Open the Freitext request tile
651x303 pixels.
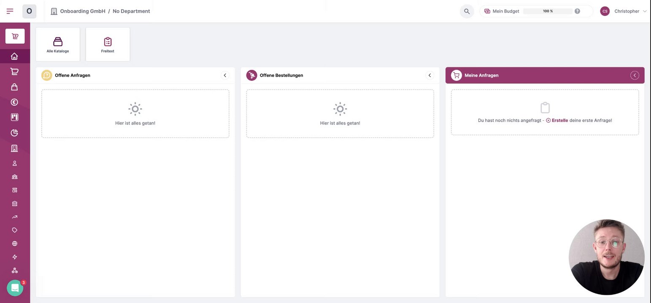pos(108,45)
